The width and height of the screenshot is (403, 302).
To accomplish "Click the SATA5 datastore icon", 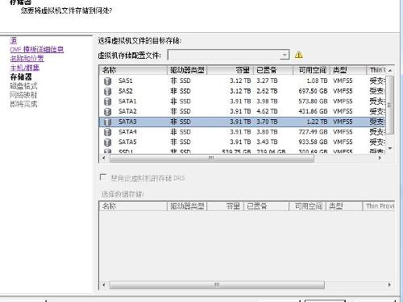I will tap(107, 143).
